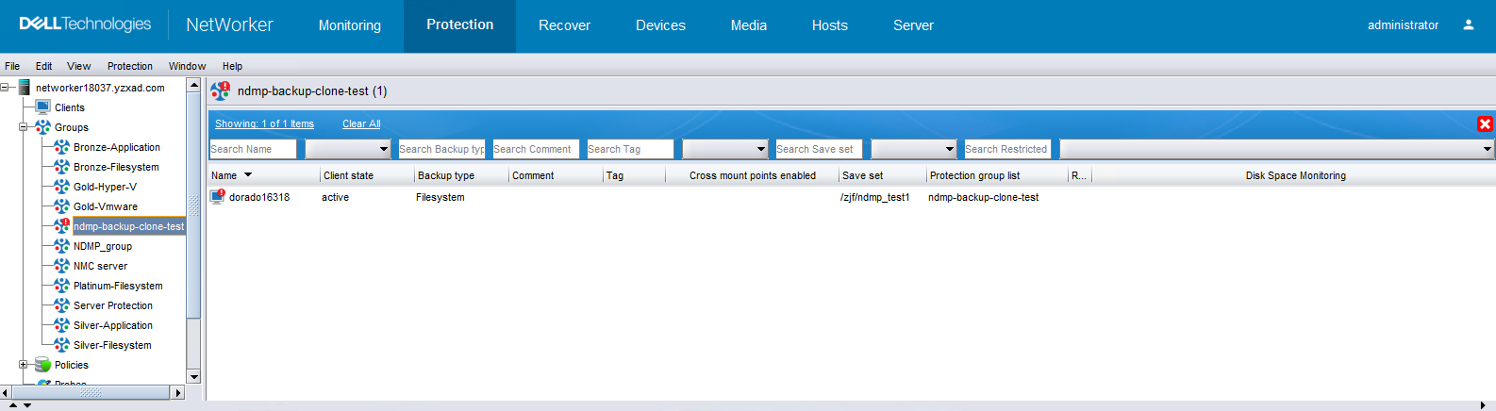Click the administrator username label

point(1403,25)
